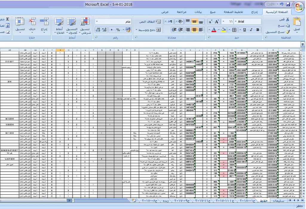
Task: Click the AutoSum sigma icon
Action: (7, 19)
